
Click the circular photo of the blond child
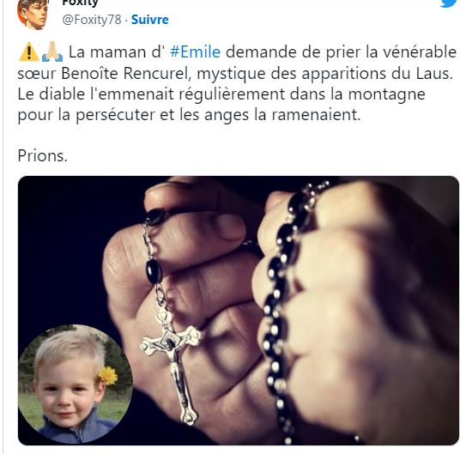[76, 384]
